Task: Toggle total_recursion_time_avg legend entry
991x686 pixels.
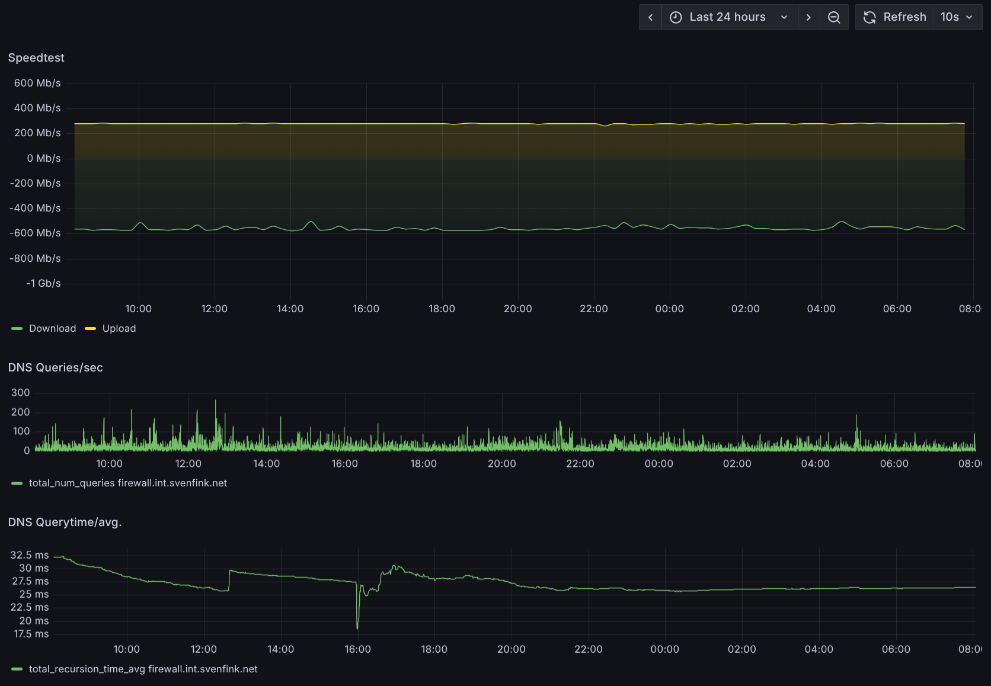Action: [x=143, y=669]
